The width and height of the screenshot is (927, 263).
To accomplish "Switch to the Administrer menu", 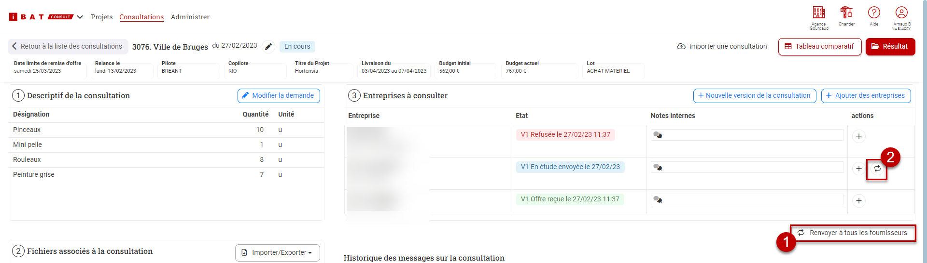I will [x=190, y=17].
